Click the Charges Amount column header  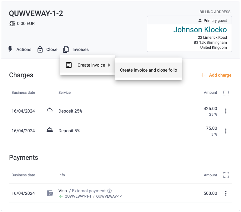pos(210,93)
